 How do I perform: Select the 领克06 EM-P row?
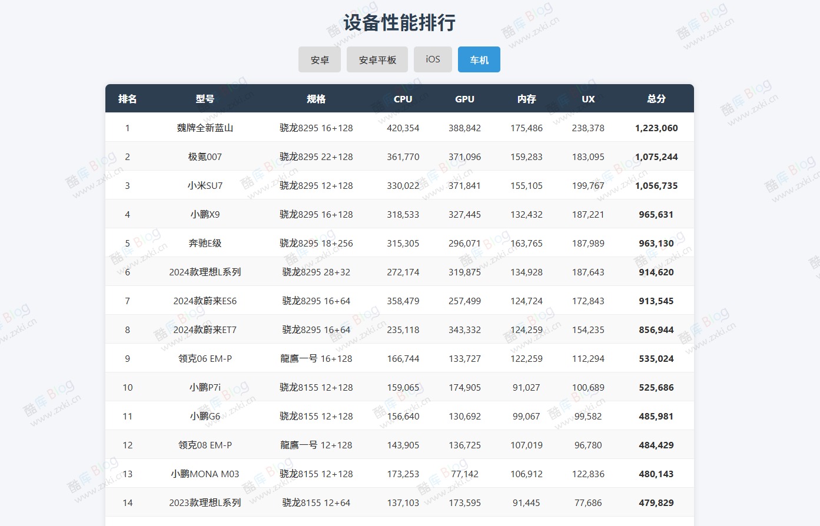point(204,358)
